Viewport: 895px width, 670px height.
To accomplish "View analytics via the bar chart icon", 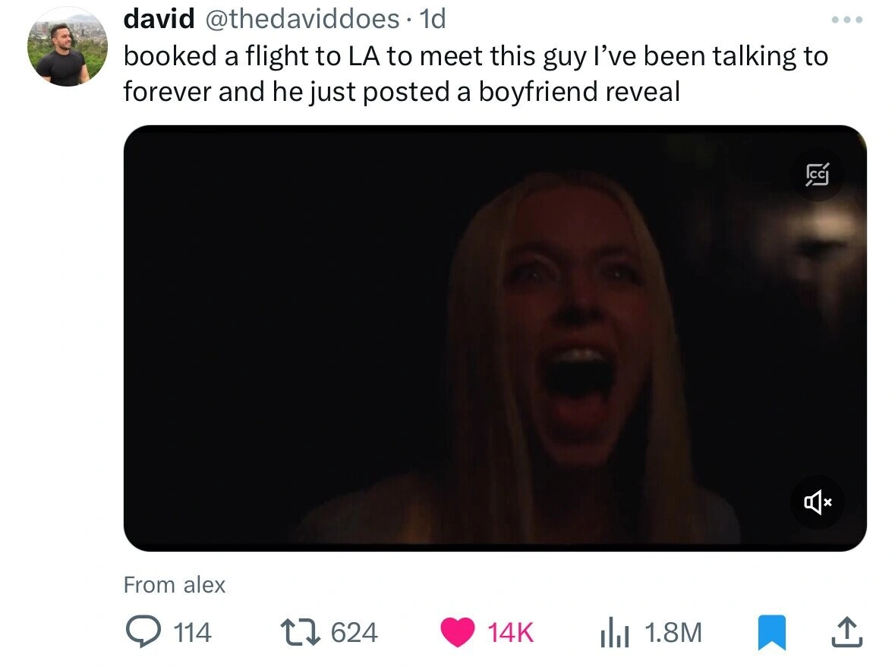I will (x=614, y=634).
